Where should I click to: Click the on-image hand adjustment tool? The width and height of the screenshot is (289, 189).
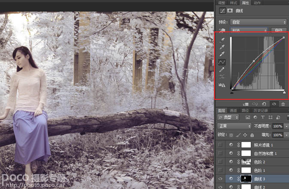(222, 30)
